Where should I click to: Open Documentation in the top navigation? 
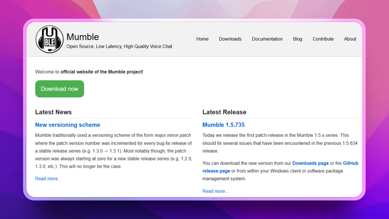[267, 39]
